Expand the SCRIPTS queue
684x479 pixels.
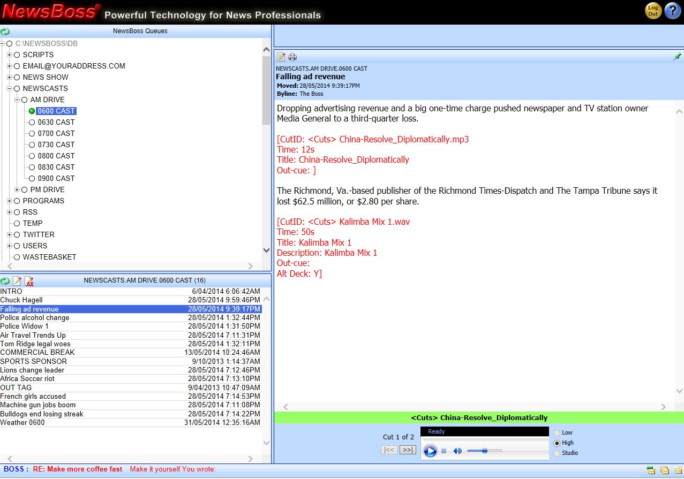(9, 55)
